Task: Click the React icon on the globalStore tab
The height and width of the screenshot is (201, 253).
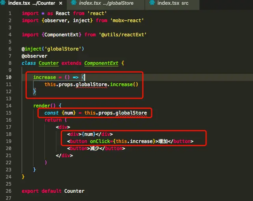Action: (x=74, y=3)
